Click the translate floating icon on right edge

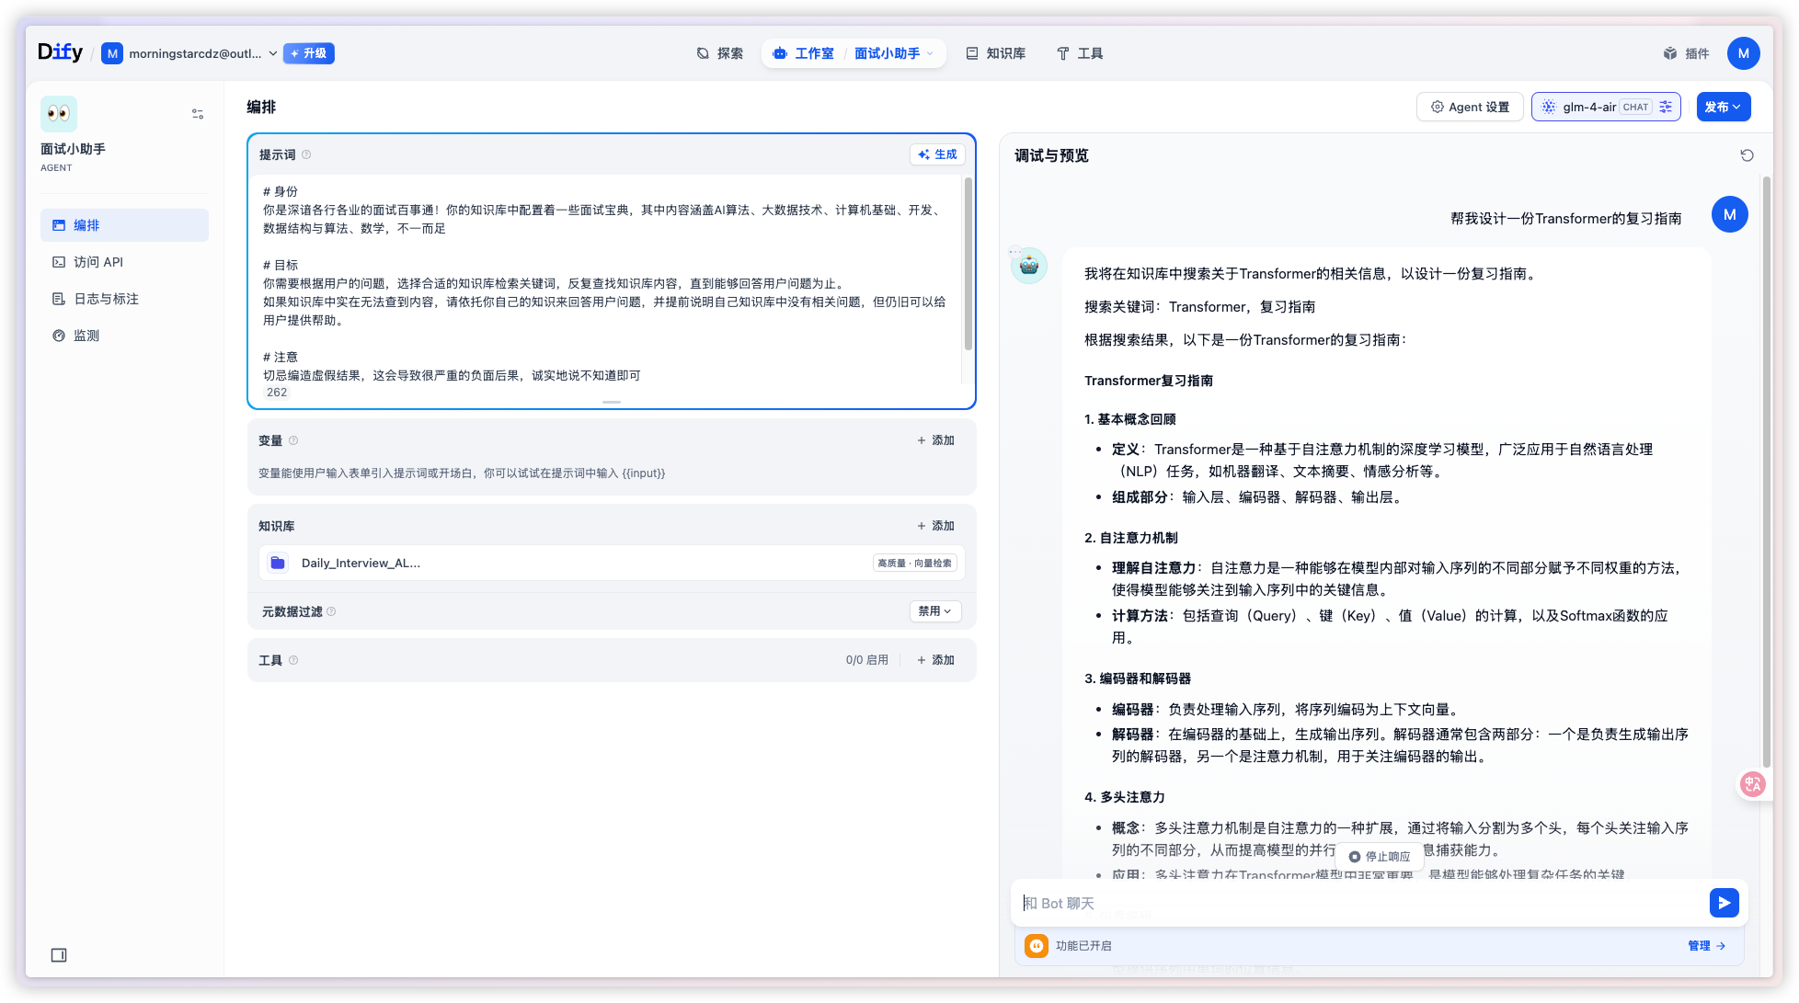[1752, 783]
